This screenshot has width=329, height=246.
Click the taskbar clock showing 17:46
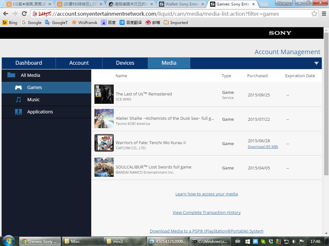tap(315, 242)
